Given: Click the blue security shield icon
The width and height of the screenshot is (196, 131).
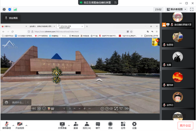Looking at the screenshot, I should pyautogui.click(x=10, y=9).
